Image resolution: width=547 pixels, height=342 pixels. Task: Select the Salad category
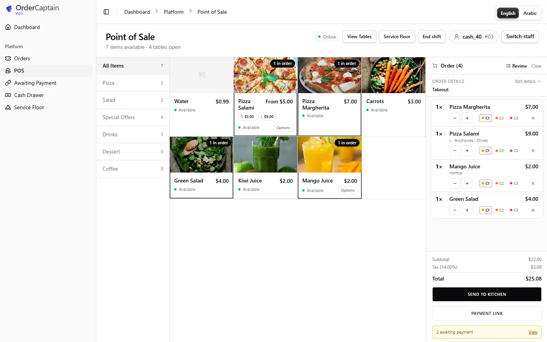133,100
